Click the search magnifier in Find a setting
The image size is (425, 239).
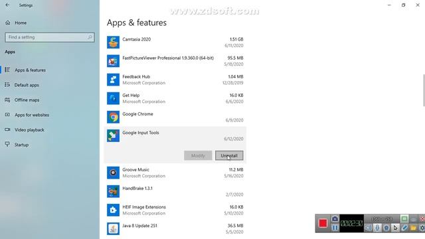click(x=90, y=37)
